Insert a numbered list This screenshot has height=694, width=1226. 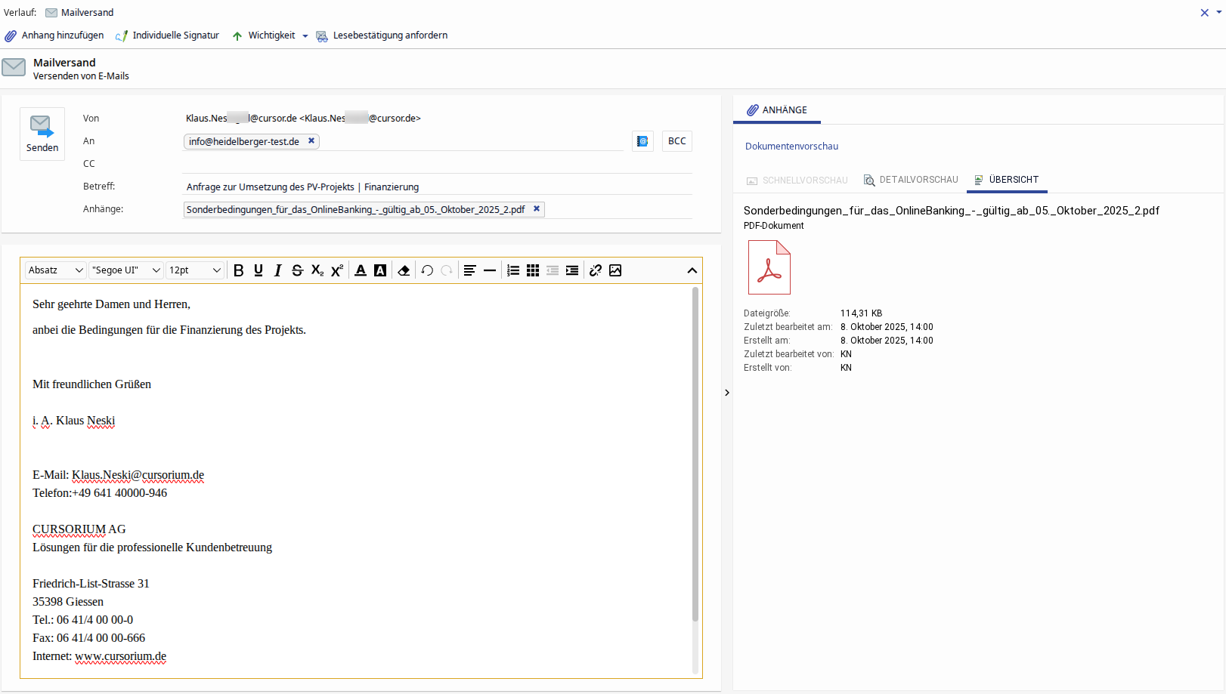tap(513, 270)
